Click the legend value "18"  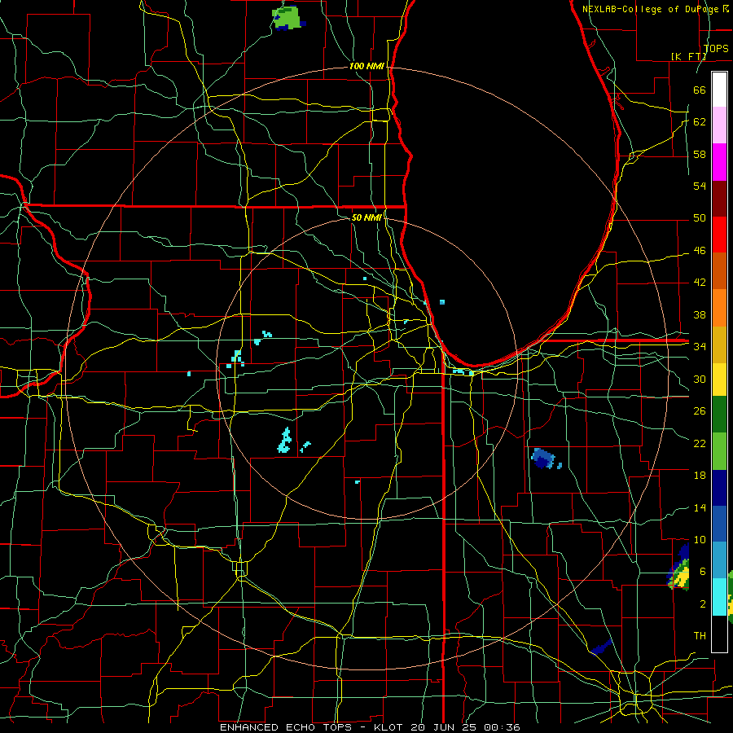point(700,476)
